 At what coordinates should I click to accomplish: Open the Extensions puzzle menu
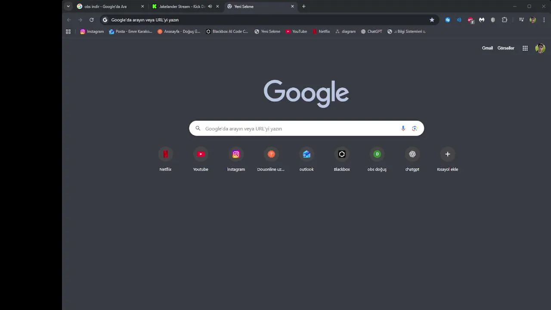pyautogui.click(x=505, y=20)
